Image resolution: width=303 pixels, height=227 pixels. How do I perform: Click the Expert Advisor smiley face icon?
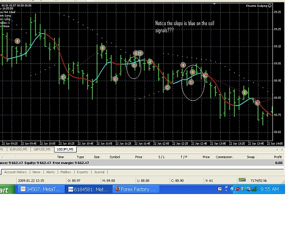coord(270,6)
